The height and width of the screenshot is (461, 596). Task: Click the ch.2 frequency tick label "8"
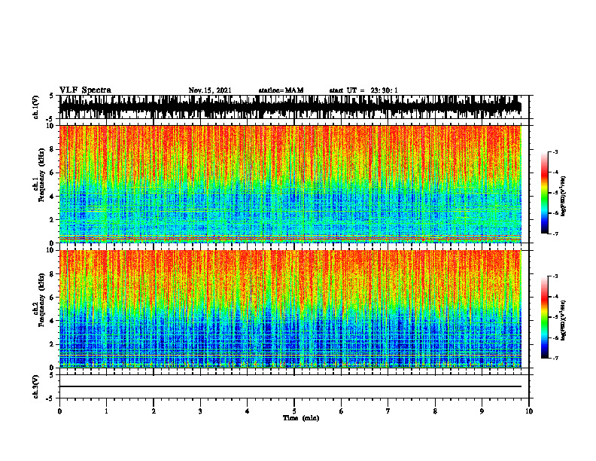(53, 274)
